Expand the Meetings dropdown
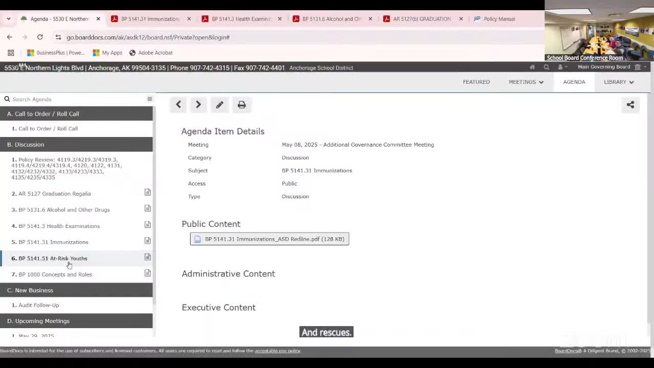 point(526,82)
